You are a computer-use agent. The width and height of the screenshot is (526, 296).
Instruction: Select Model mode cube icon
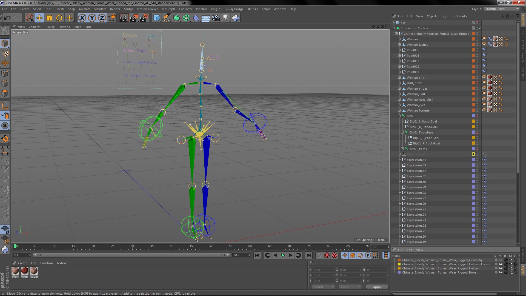click(x=5, y=43)
